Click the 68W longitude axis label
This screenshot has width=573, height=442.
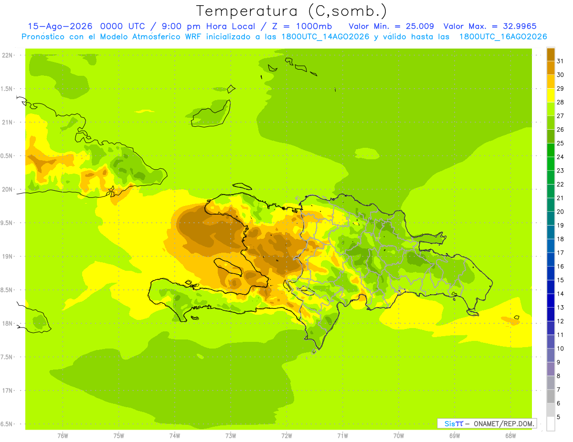(x=510, y=436)
